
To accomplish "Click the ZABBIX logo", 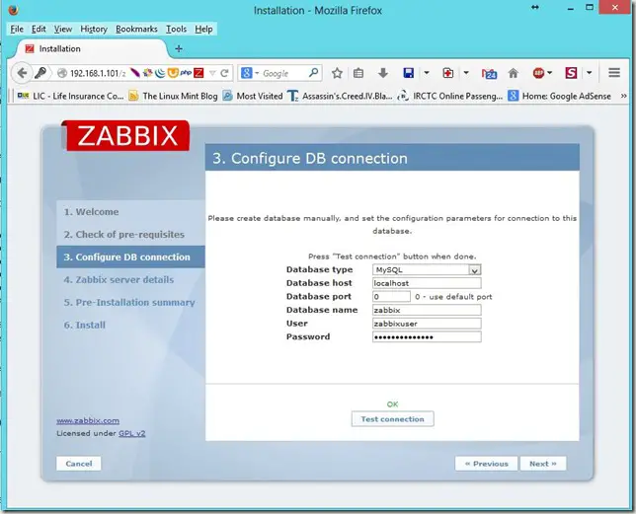I will pyautogui.click(x=125, y=135).
